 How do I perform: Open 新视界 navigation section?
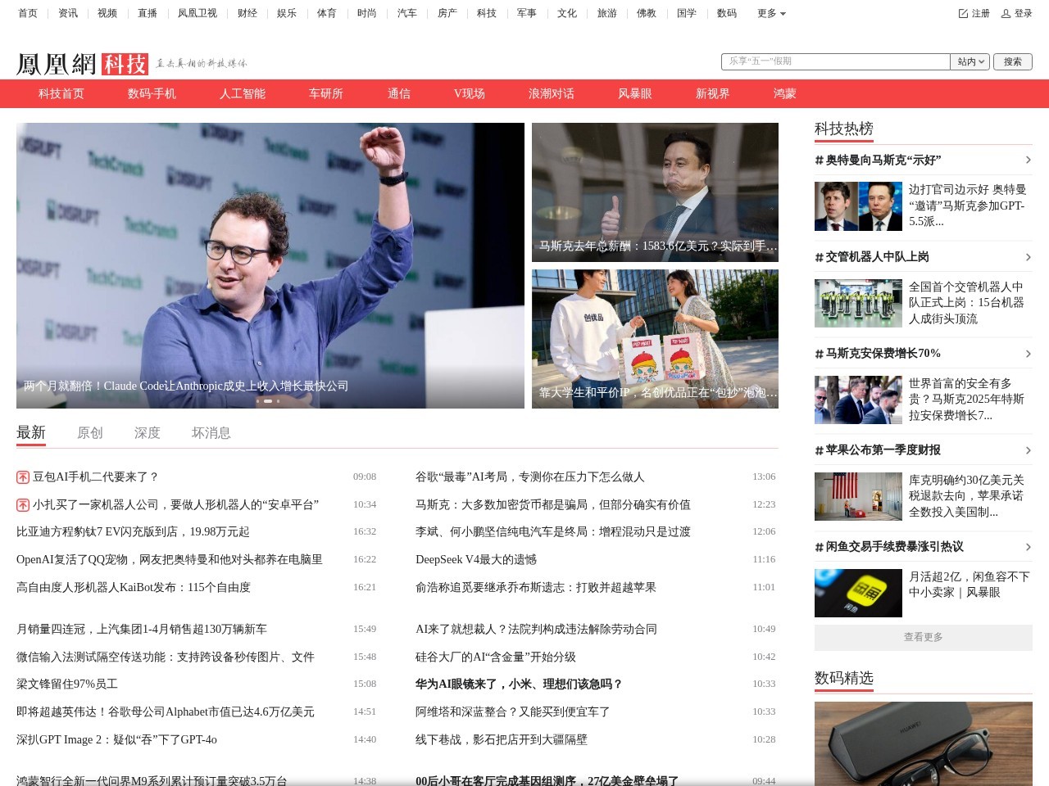coord(713,93)
